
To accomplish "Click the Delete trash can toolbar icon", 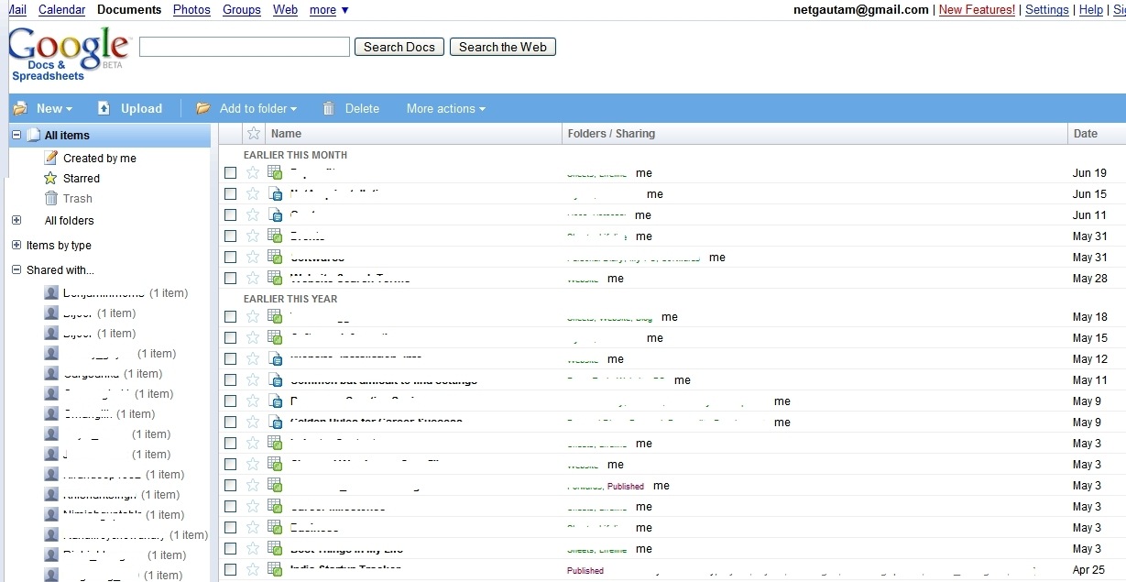I will point(329,108).
